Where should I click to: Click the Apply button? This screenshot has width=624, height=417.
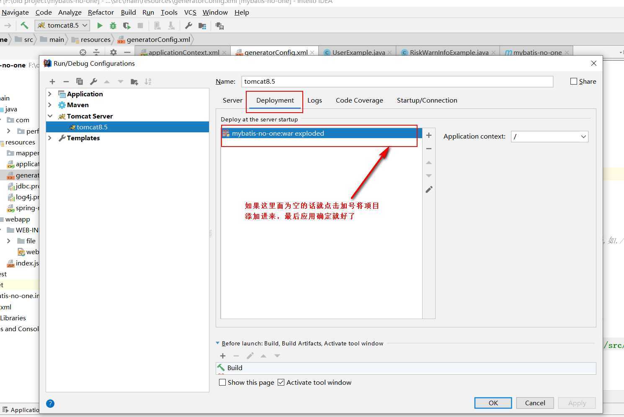pos(577,403)
